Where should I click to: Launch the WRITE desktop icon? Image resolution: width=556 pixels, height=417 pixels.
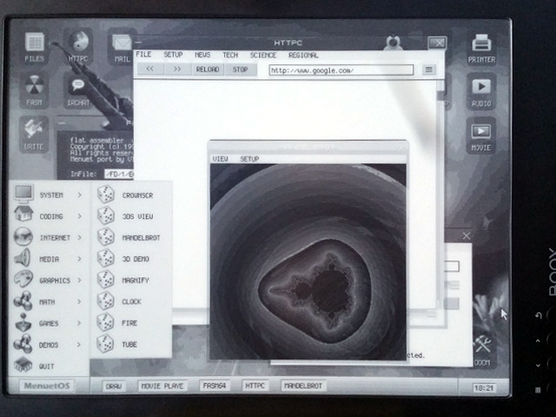tap(34, 135)
